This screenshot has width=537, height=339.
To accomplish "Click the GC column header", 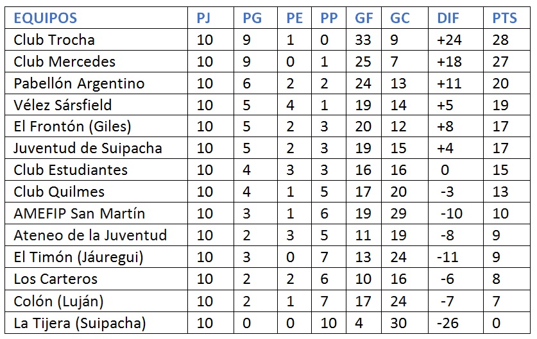I will point(400,18).
